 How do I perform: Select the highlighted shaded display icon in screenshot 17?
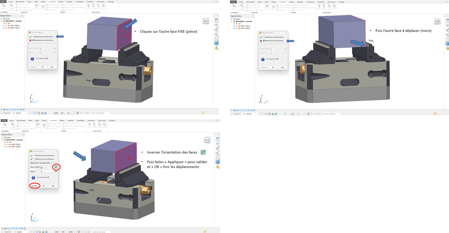click(x=216, y=43)
